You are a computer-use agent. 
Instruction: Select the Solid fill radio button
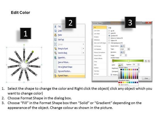tap(109, 33)
